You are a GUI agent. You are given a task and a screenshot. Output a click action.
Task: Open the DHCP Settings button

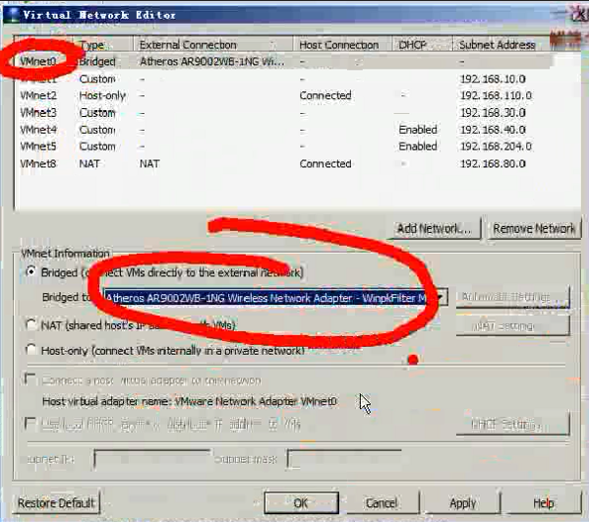[512, 425]
